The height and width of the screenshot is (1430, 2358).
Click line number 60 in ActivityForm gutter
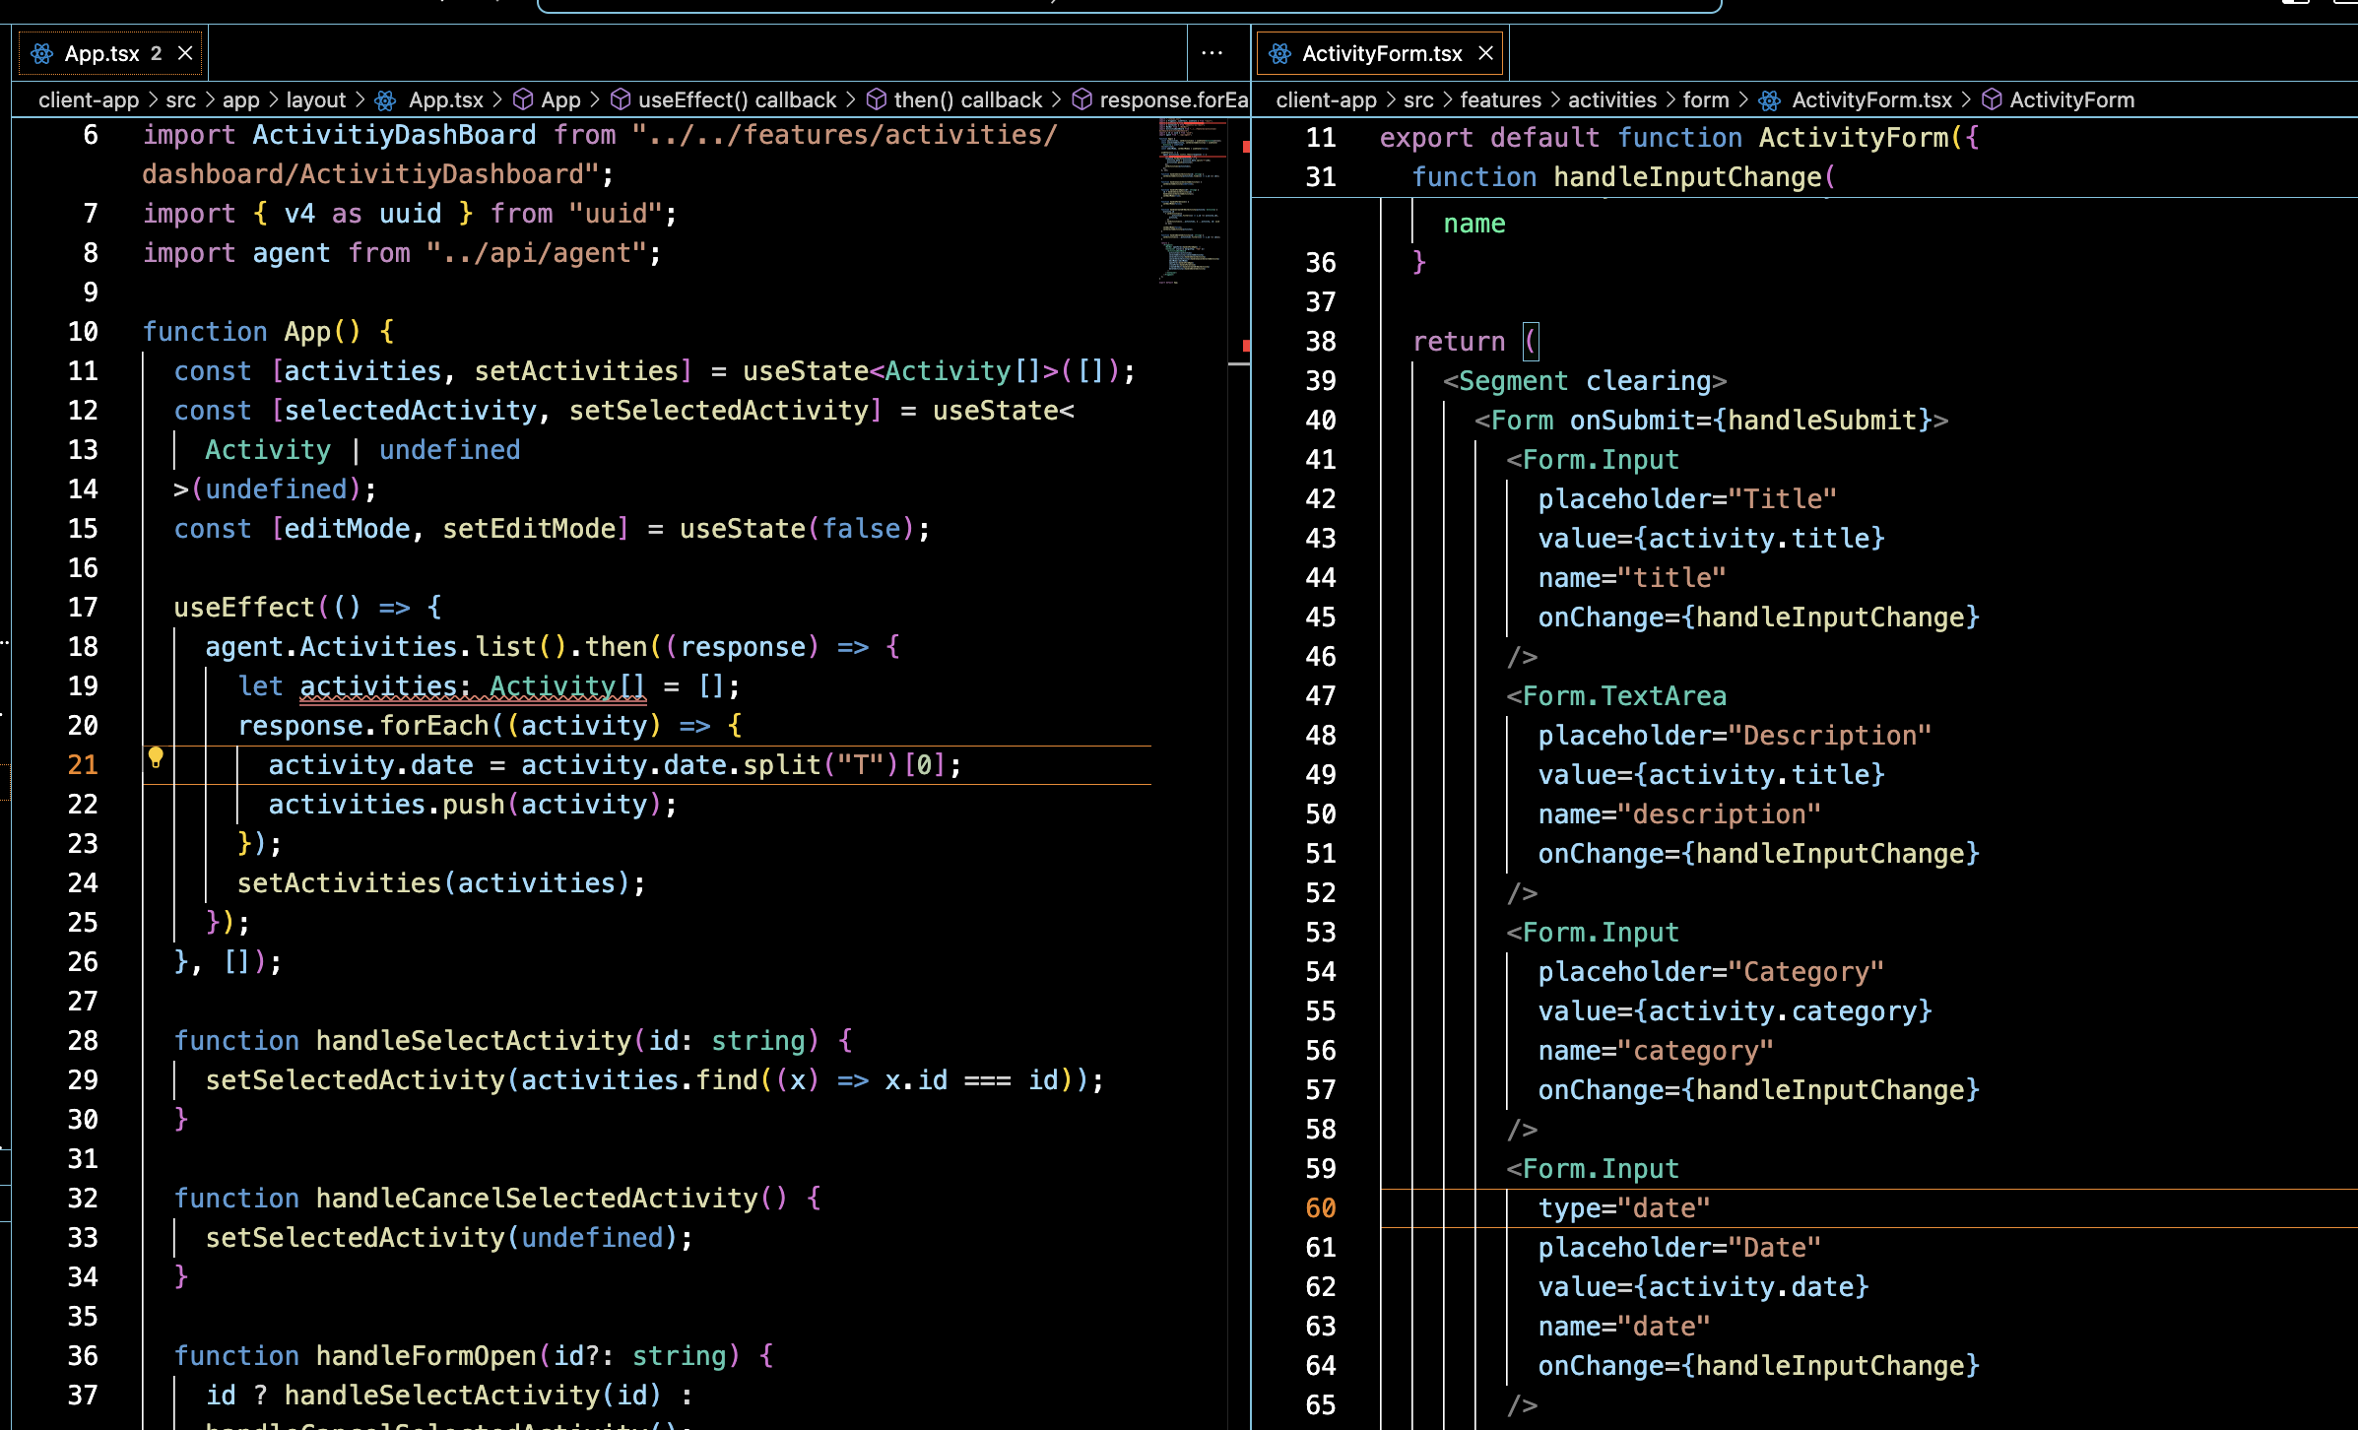pos(1320,1208)
